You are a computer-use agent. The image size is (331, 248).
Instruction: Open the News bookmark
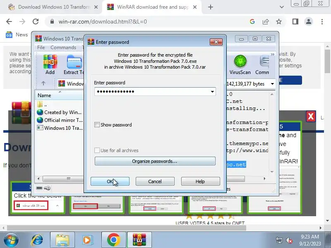coord(17,35)
